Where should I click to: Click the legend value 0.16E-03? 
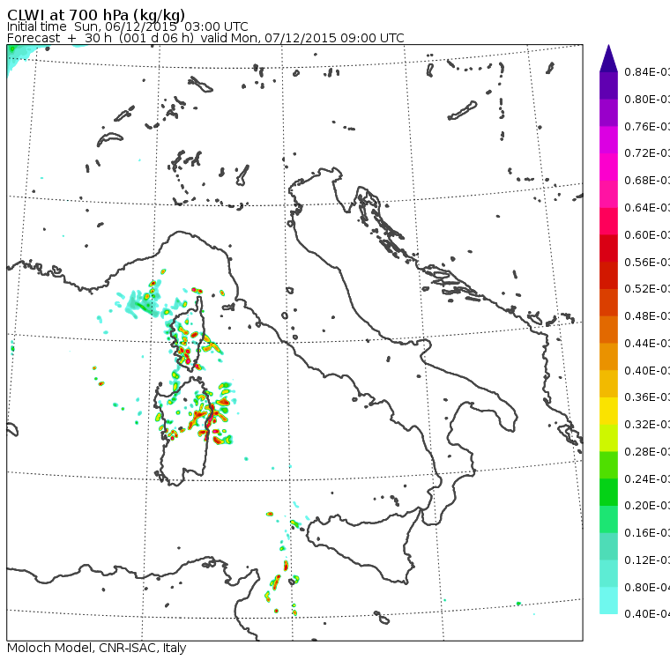647,533
